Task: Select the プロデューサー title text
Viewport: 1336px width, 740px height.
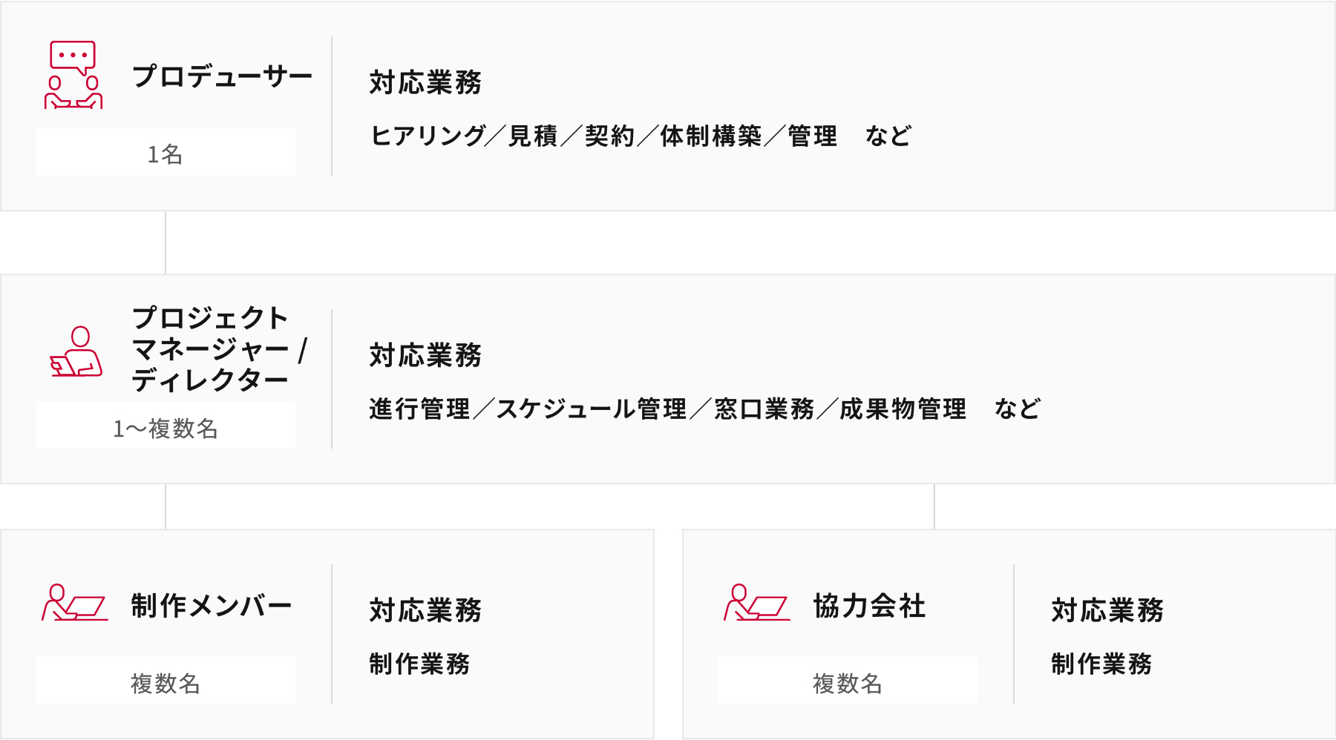Action: pyautogui.click(x=222, y=76)
